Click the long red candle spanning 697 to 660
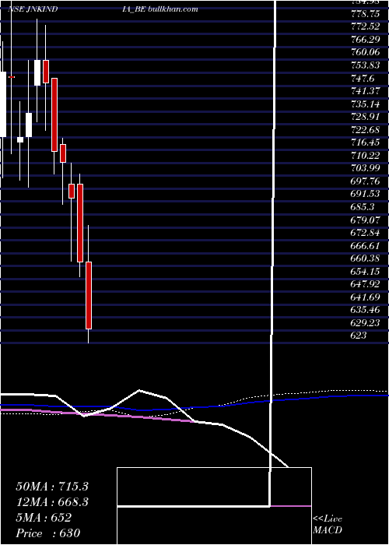Screen dimensions: 389x545 (x=80, y=223)
